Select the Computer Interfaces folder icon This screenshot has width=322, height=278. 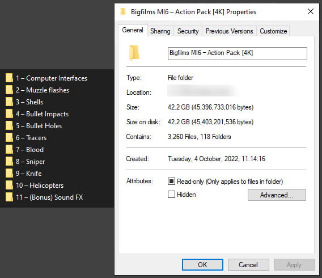(x=9, y=78)
